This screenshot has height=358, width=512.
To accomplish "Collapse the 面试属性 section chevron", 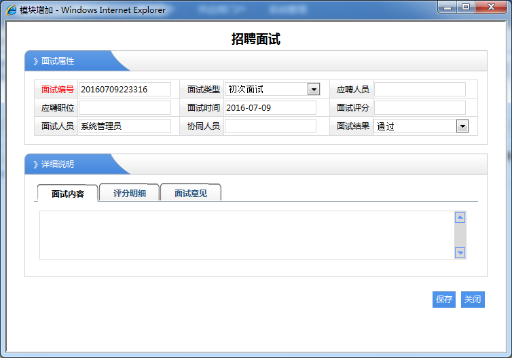I will [x=35, y=61].
